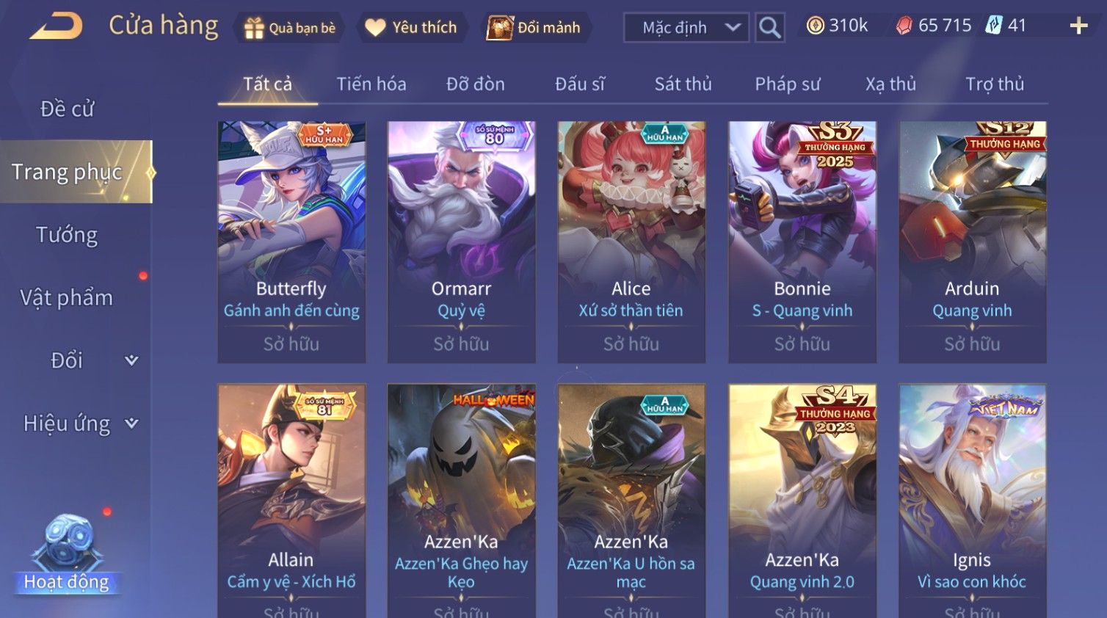
Task: Open Vật phẩm sidebar section
Action: tap(67, 297)
